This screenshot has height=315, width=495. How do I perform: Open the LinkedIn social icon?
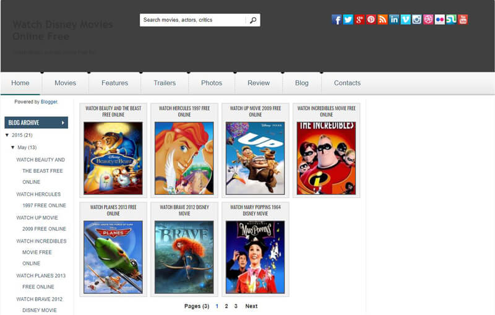394,20
